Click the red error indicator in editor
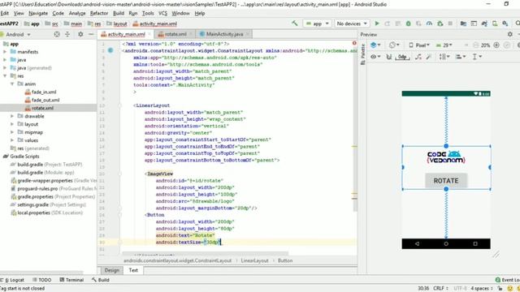This screenshot has width=520, height=292. coord(354,43)
